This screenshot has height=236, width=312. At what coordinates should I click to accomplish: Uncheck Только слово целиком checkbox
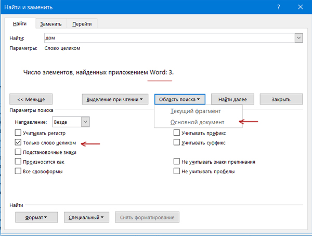(18, 142)
